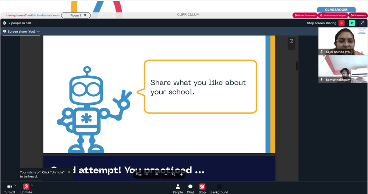This screenshot has height=194, width=368.
Task: Open the CLASSROOM tab
Action: coord(336,10)
